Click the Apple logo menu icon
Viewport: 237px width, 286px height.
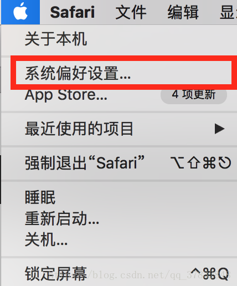20,12
